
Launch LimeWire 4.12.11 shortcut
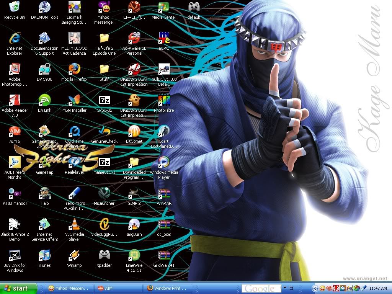tap(134, 255)
